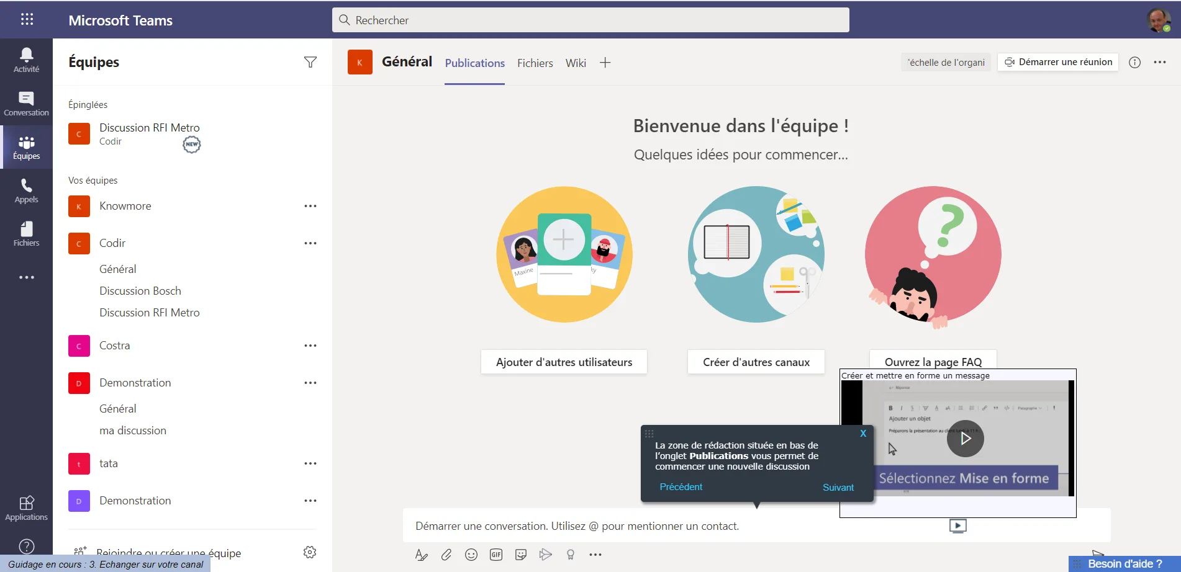Click Ajouter d'autres utilisateurs button
Image resolution: width=1181 pixels, height=572 pixels.
[564, 362]
